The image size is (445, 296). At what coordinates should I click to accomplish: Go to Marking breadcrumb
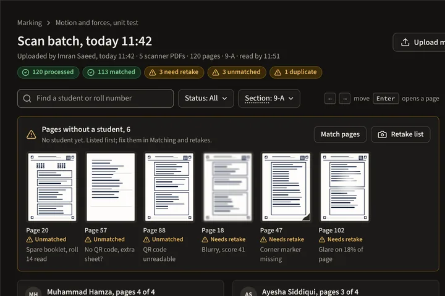pos(30,23)
